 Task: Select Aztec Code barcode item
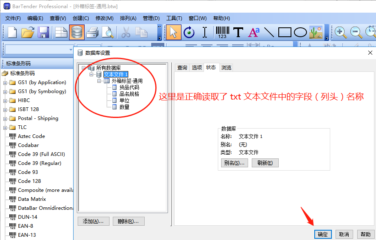[x=31, y=136]
